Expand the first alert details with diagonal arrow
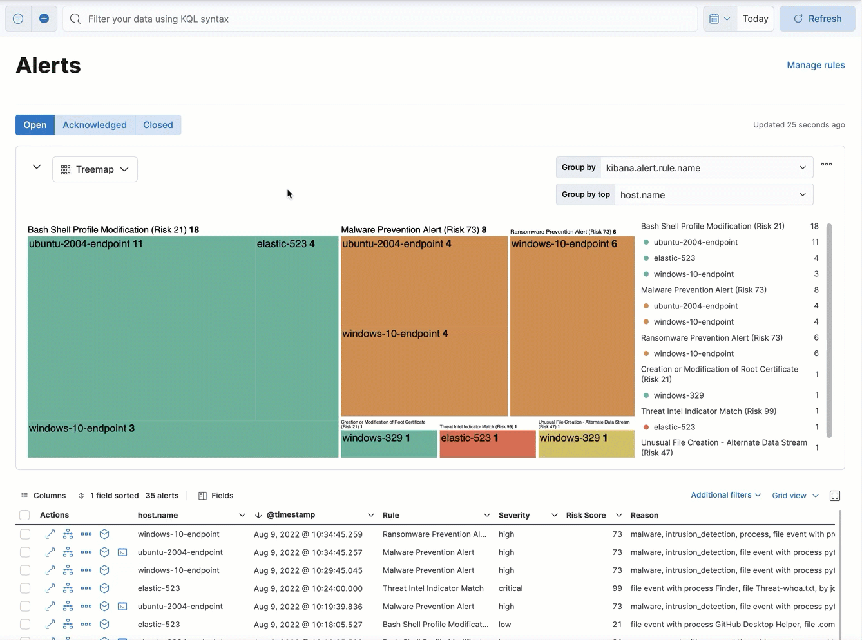 pyautogui.click(x=49, y=534)
